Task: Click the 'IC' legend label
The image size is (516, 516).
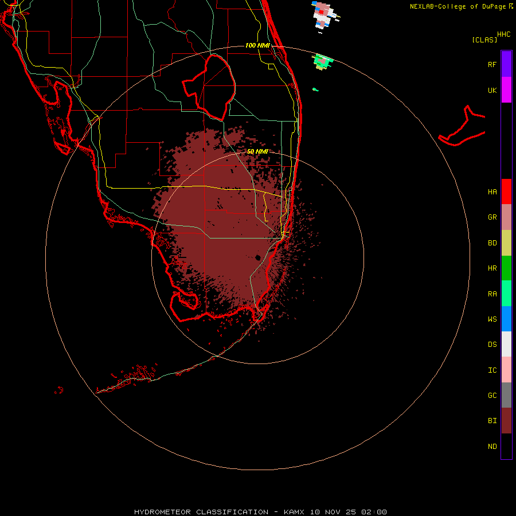Action: 492,370
